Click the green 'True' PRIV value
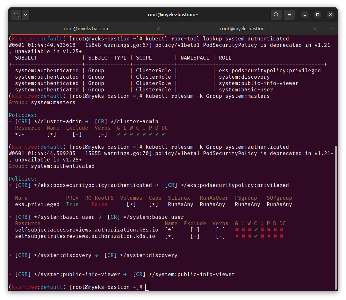The height and width of the screenshot is (300, 346). pos(72,204)
